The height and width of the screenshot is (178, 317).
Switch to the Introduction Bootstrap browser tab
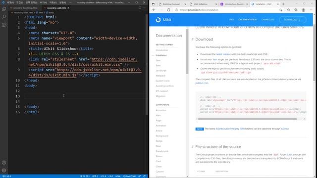[233, 4]
